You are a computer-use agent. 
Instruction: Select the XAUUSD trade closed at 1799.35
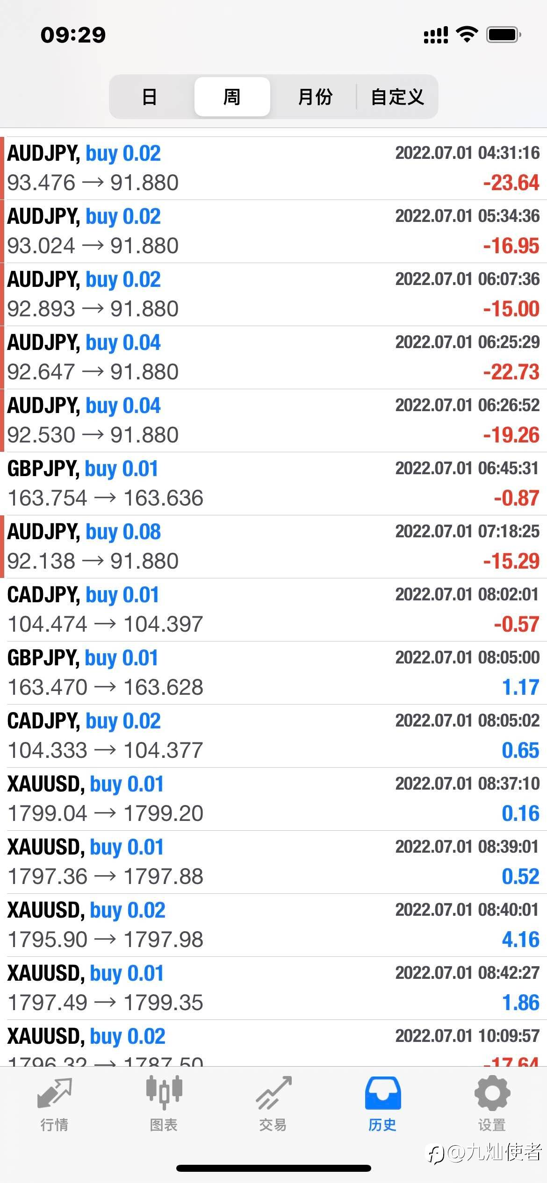coord(273,988)
